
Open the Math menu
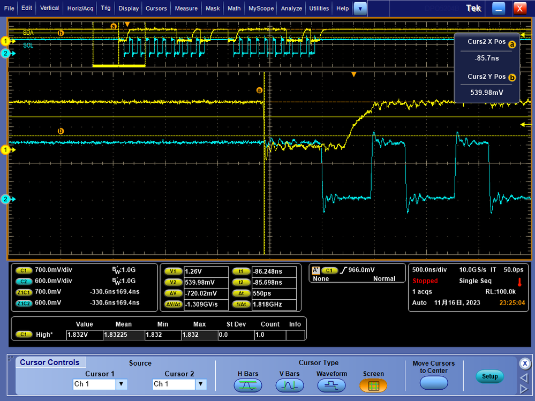coord(234,8)
